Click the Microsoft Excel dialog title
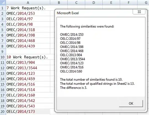The image size is (149, 115). pyautogui.click(x=68, y=13)
